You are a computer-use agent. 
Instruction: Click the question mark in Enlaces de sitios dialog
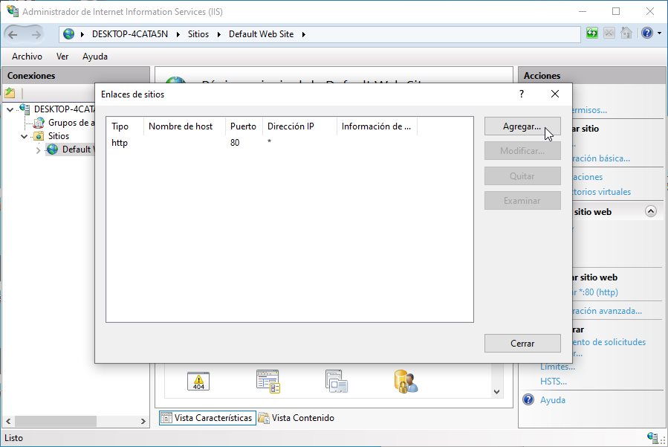tap(522, 94)
